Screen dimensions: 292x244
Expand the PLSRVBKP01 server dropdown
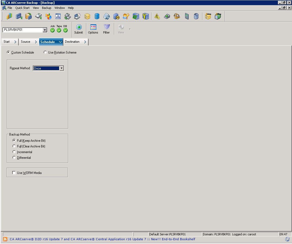pyautogui.click(x=45, y=30)
